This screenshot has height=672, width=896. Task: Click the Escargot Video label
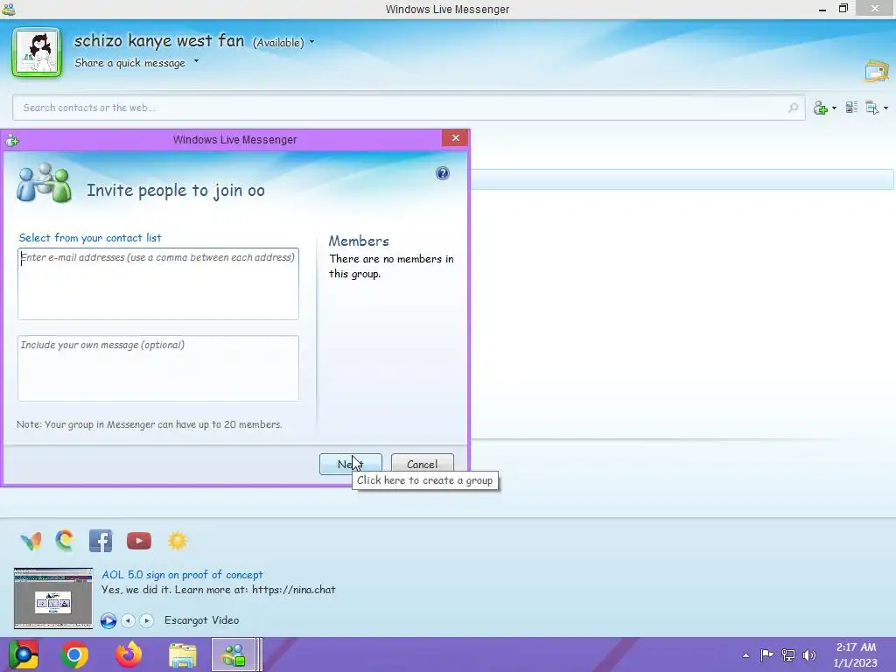coord(202,620)
